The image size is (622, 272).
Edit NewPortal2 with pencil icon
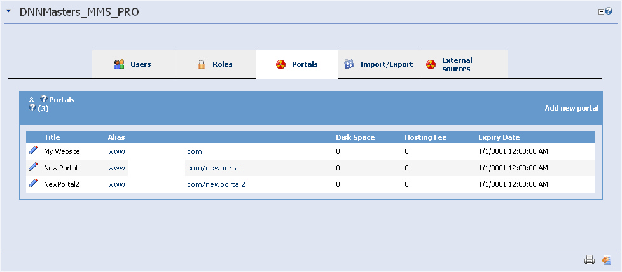tap(33, 183)
